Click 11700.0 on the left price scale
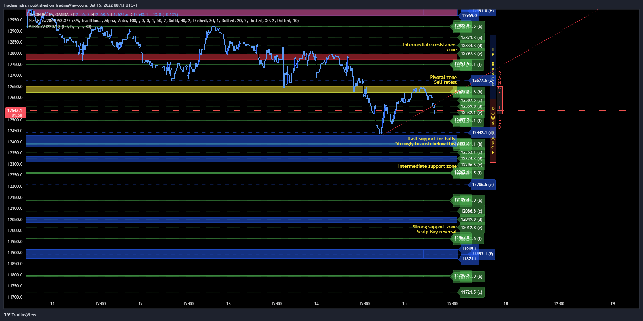 (x=15, y=297)
